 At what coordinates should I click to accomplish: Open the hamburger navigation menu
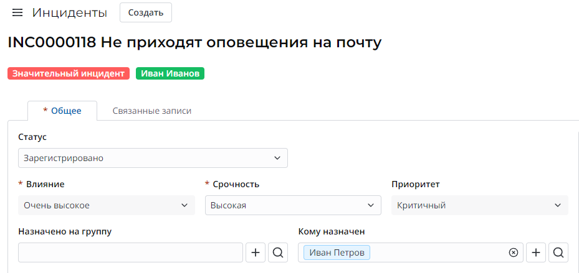coord(17,13)
